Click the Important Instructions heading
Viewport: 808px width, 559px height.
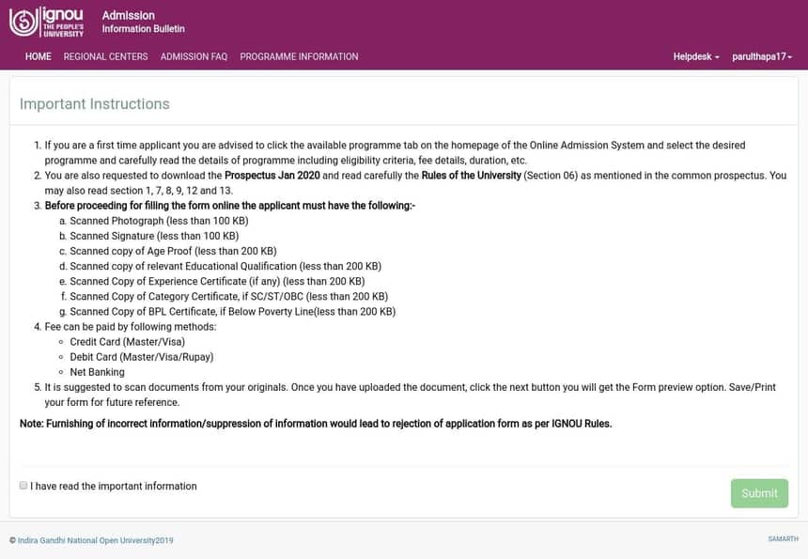click(x=95, y=104)
